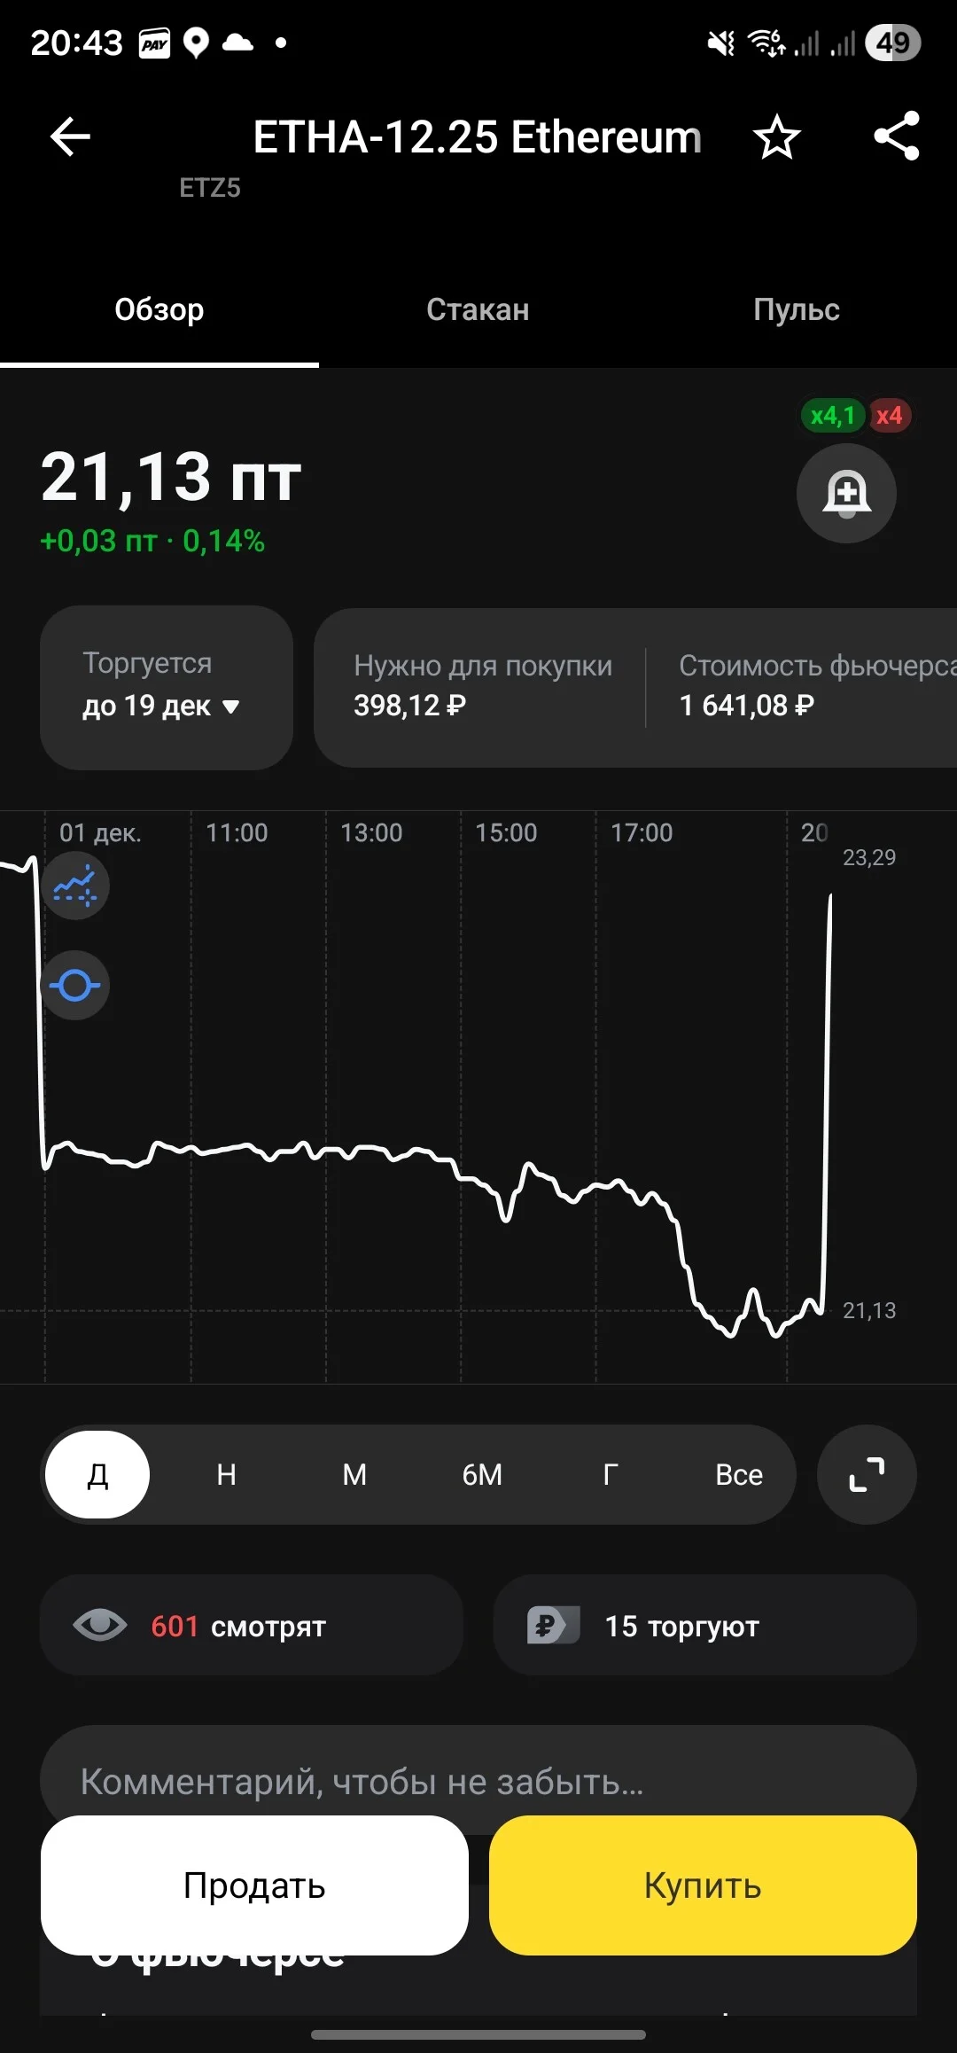Viewport: 957px width, 2053px height.
Task: Add ETHA-12.25 to favorites with star
Action: coord(776,137)
